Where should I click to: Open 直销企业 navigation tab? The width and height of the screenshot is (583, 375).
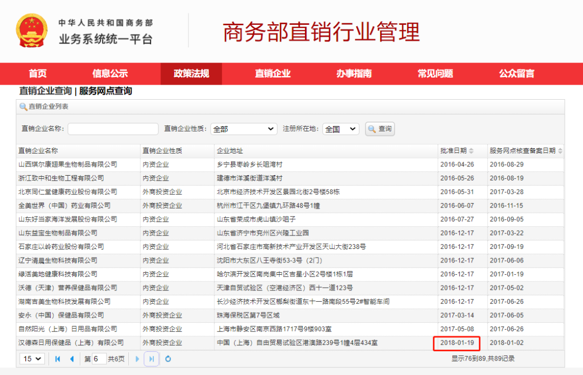point(273,74)
